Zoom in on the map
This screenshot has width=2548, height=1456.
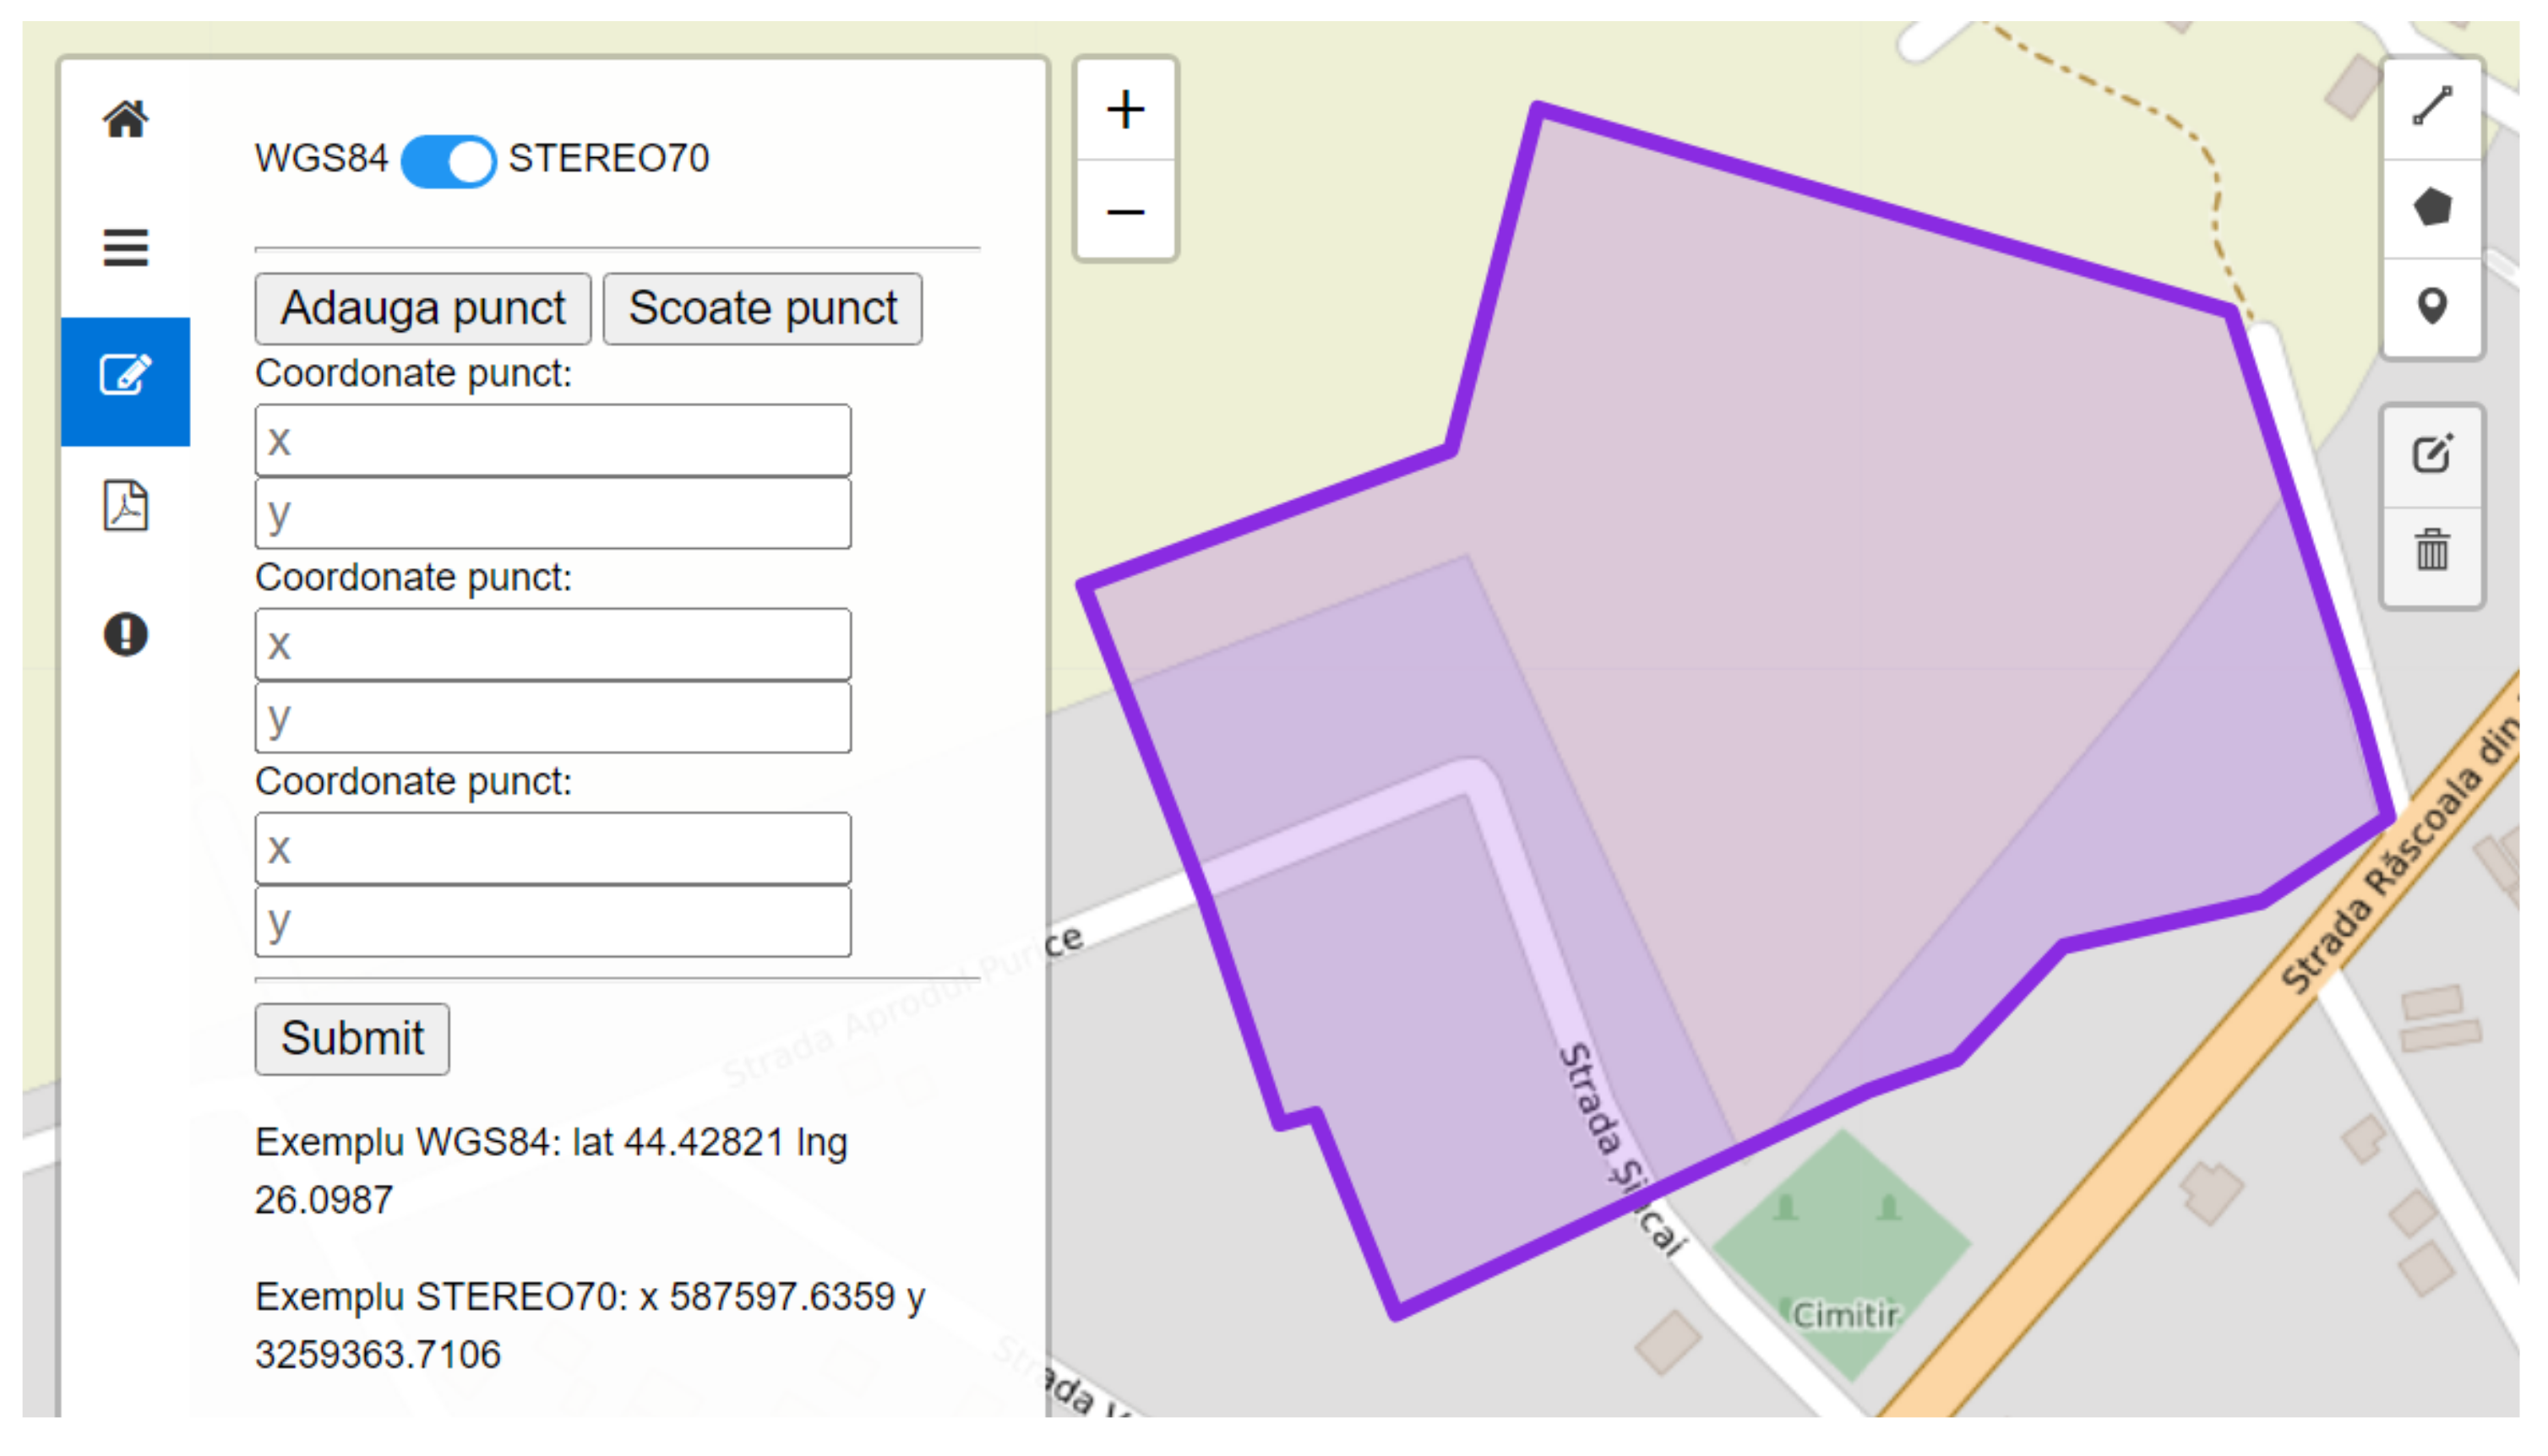click(x=1125, y=110)
